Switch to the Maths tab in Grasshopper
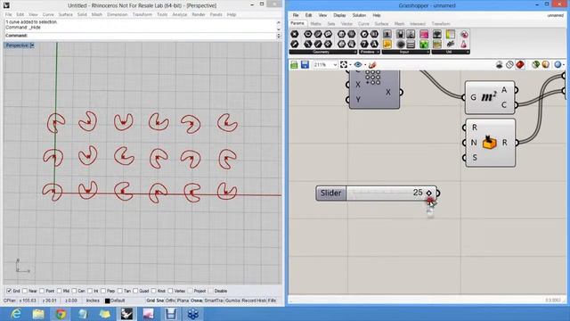Viewport: 570px width, 321px height. [x=316, y=24]
